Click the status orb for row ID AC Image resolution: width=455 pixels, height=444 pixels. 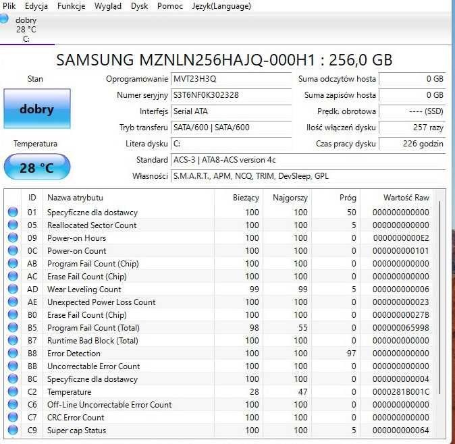[x=13, y=276]
